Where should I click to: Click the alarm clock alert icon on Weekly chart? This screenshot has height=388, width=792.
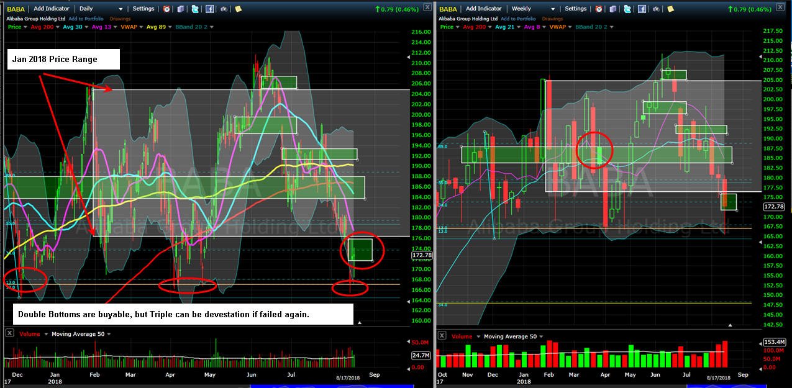coord(599,9)
